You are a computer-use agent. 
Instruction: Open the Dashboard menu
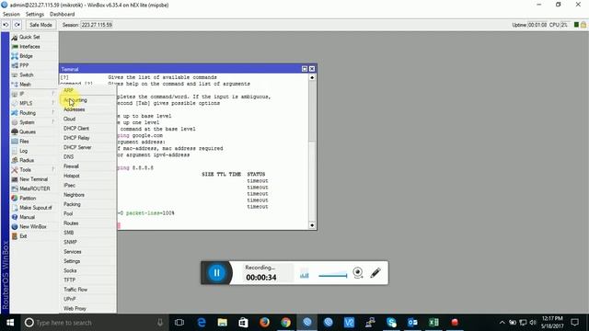(x=62, y=15)
